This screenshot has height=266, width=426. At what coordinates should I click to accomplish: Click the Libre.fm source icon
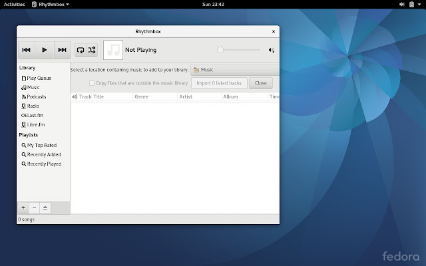pyautogui.click(x=24, y=124)
